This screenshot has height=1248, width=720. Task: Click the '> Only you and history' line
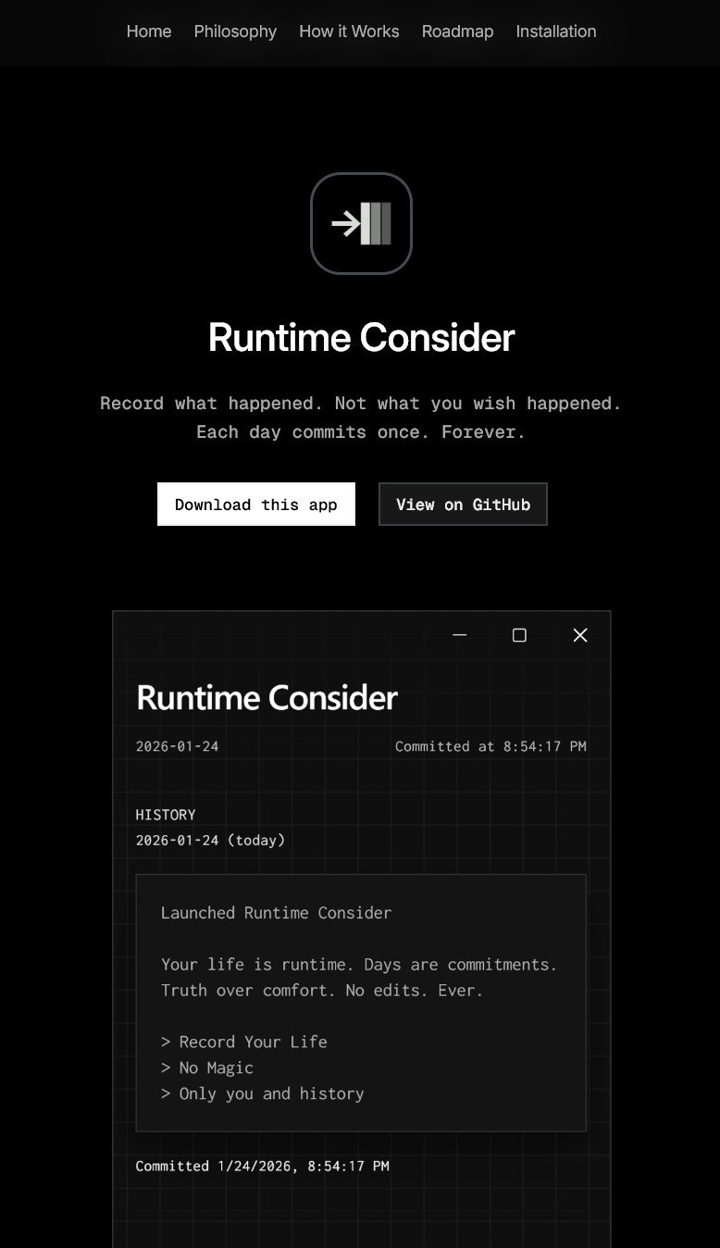tap(263, 1093)
